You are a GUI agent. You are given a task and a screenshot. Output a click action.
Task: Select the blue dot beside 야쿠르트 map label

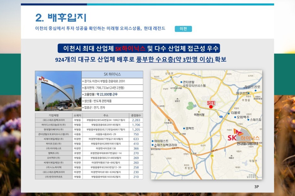tap(249, 93)
